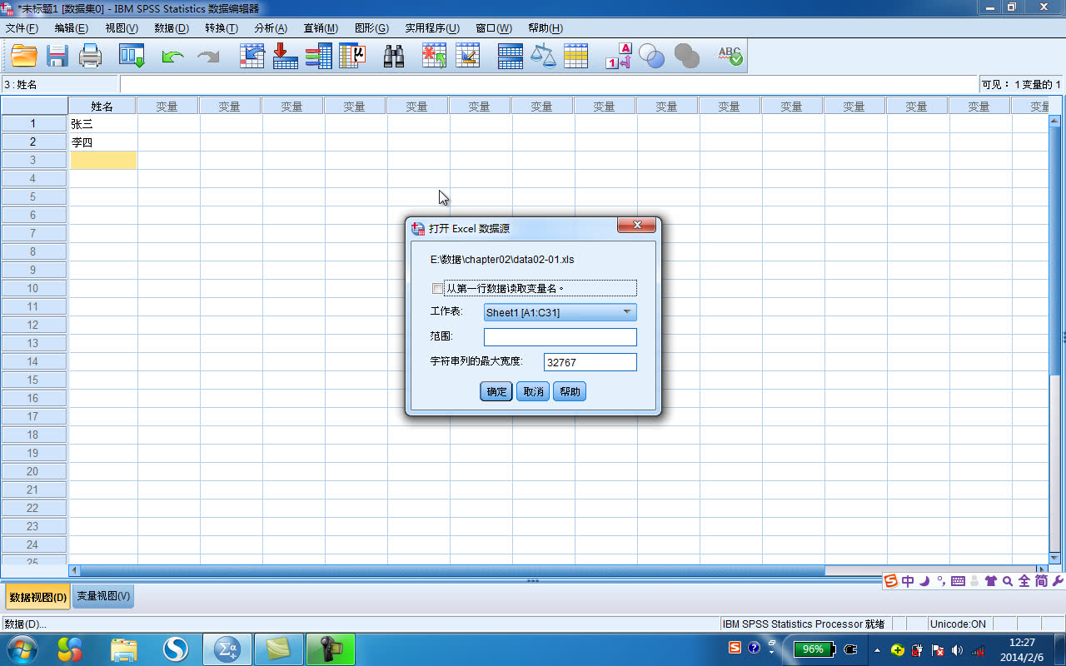Toggle Sogou 中 Chinese/English mode
The height and width of the screenshot is (666, 1066).
908,581
